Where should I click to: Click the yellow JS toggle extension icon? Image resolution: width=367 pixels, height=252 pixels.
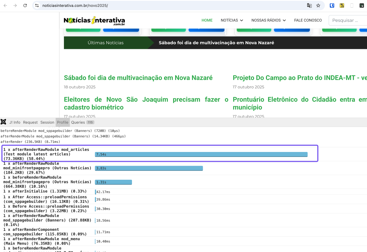(342, 5)
